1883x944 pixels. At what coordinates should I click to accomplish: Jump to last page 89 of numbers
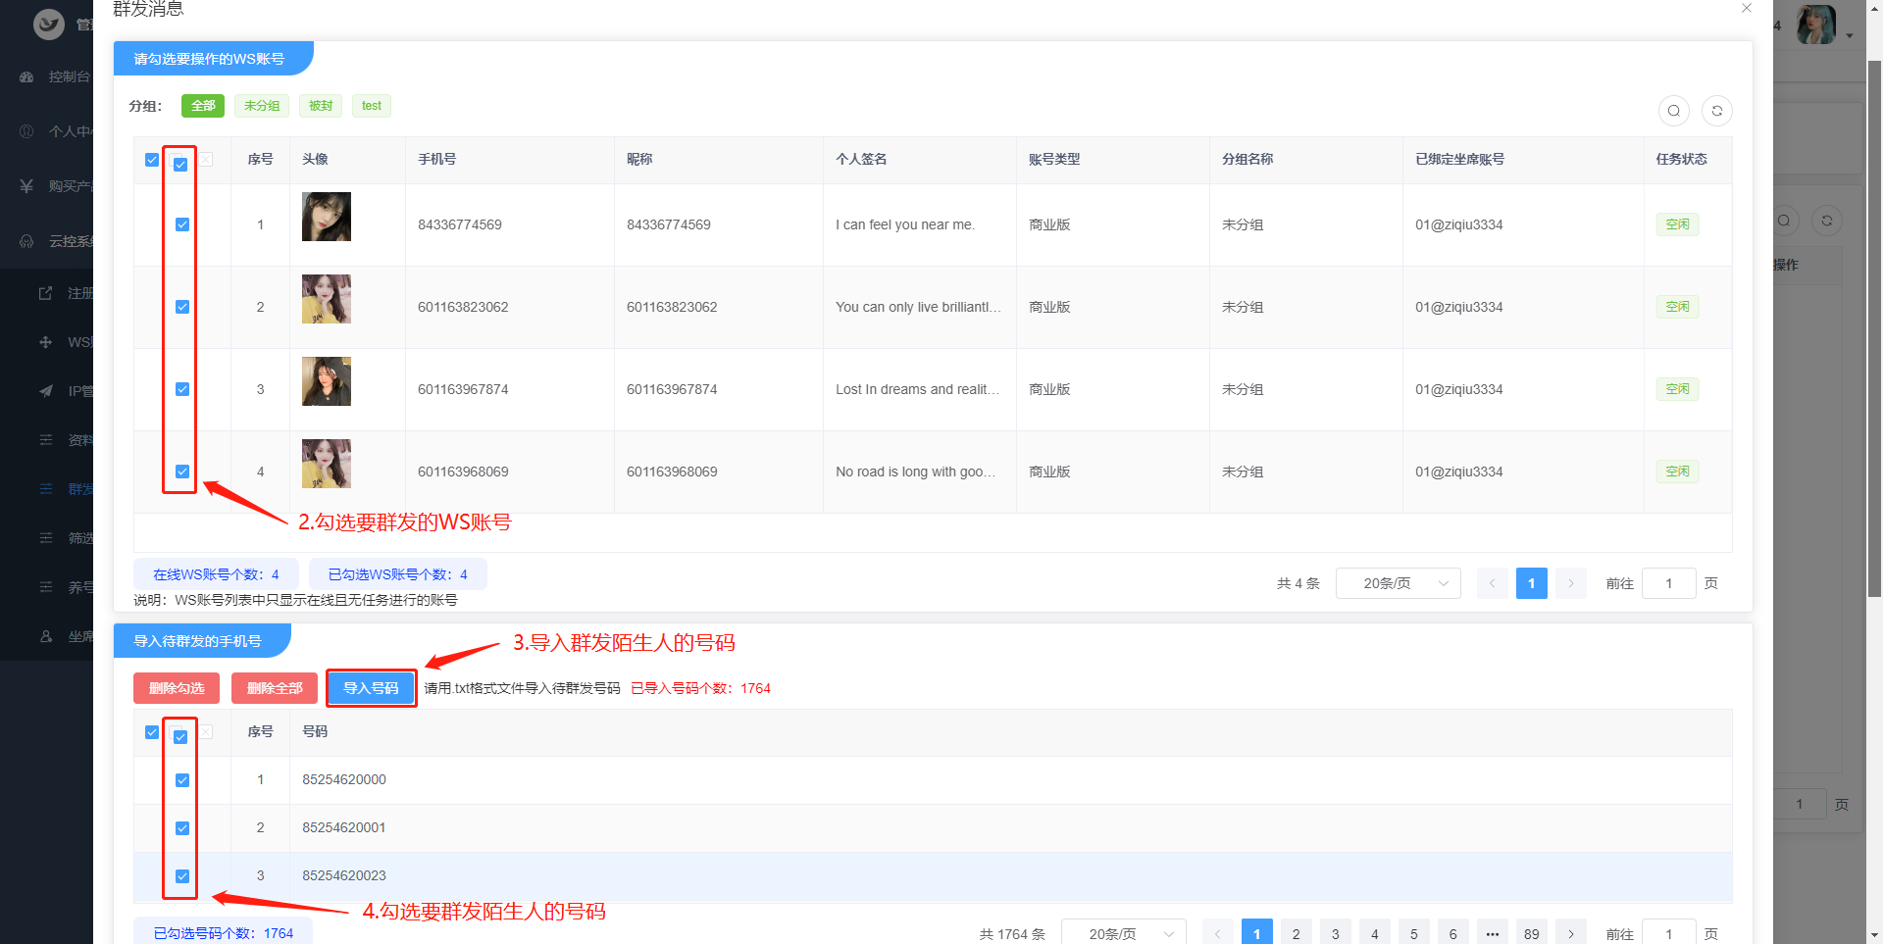click(x=1532, y=933)
